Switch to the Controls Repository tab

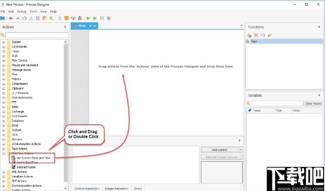(x=87, y=188)
